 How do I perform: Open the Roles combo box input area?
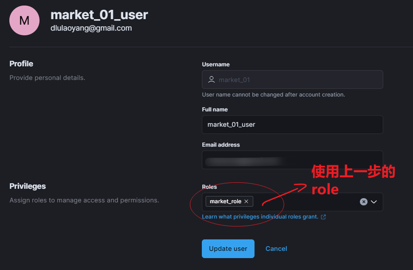tap(306, 202)
